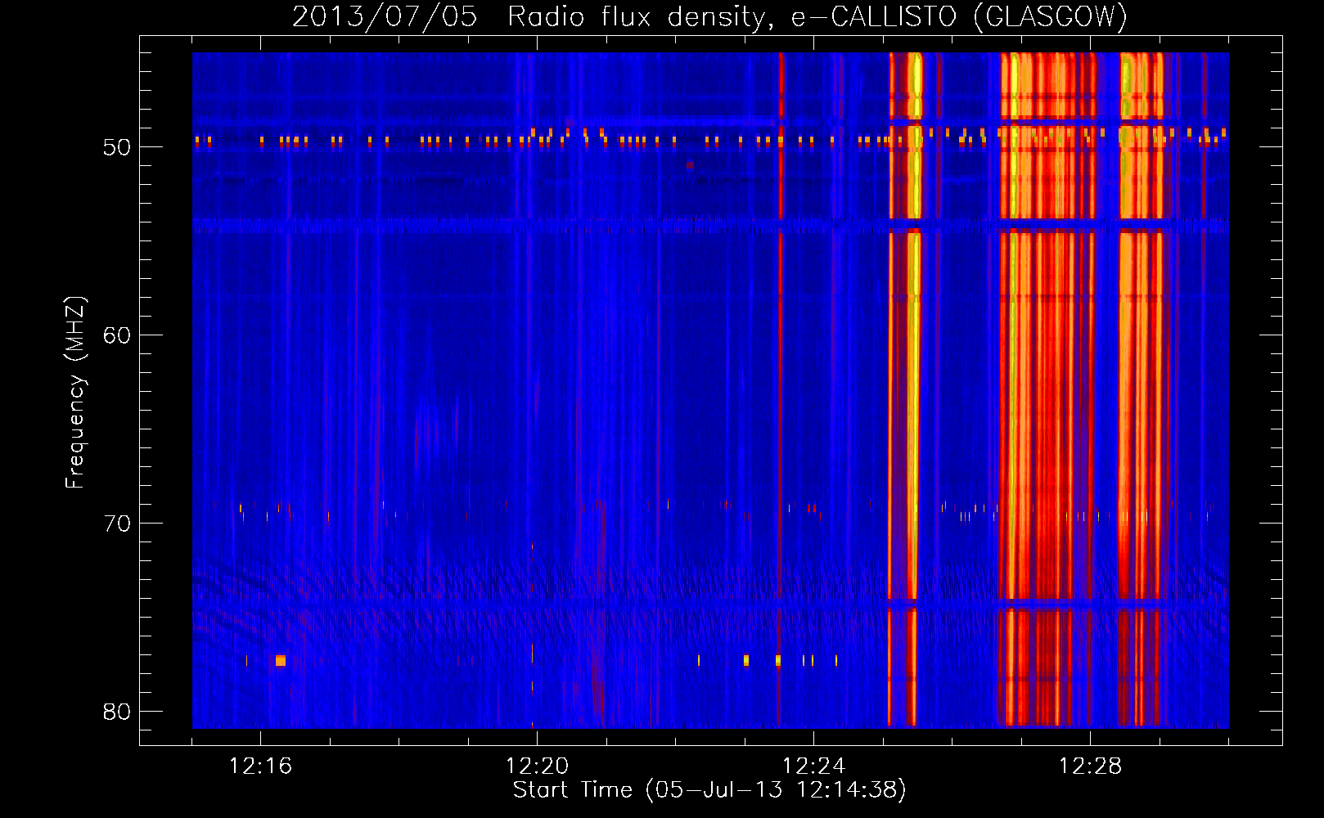Click the 'Start Time (05-Jul-13 12:14:38)' axis label
Screen dimensions: 1324x818
tap(709, 790)
